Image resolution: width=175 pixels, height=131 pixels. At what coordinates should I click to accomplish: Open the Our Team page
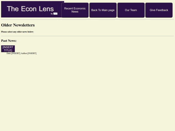pos(131,10)
